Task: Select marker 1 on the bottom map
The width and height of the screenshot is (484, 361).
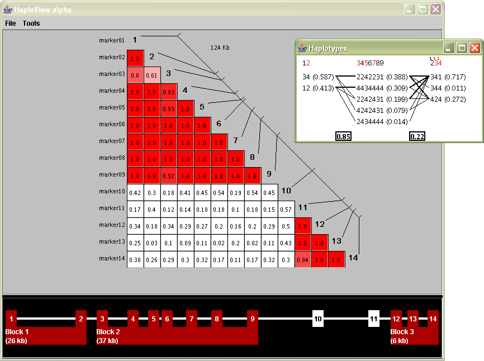Action: (11, 319)
